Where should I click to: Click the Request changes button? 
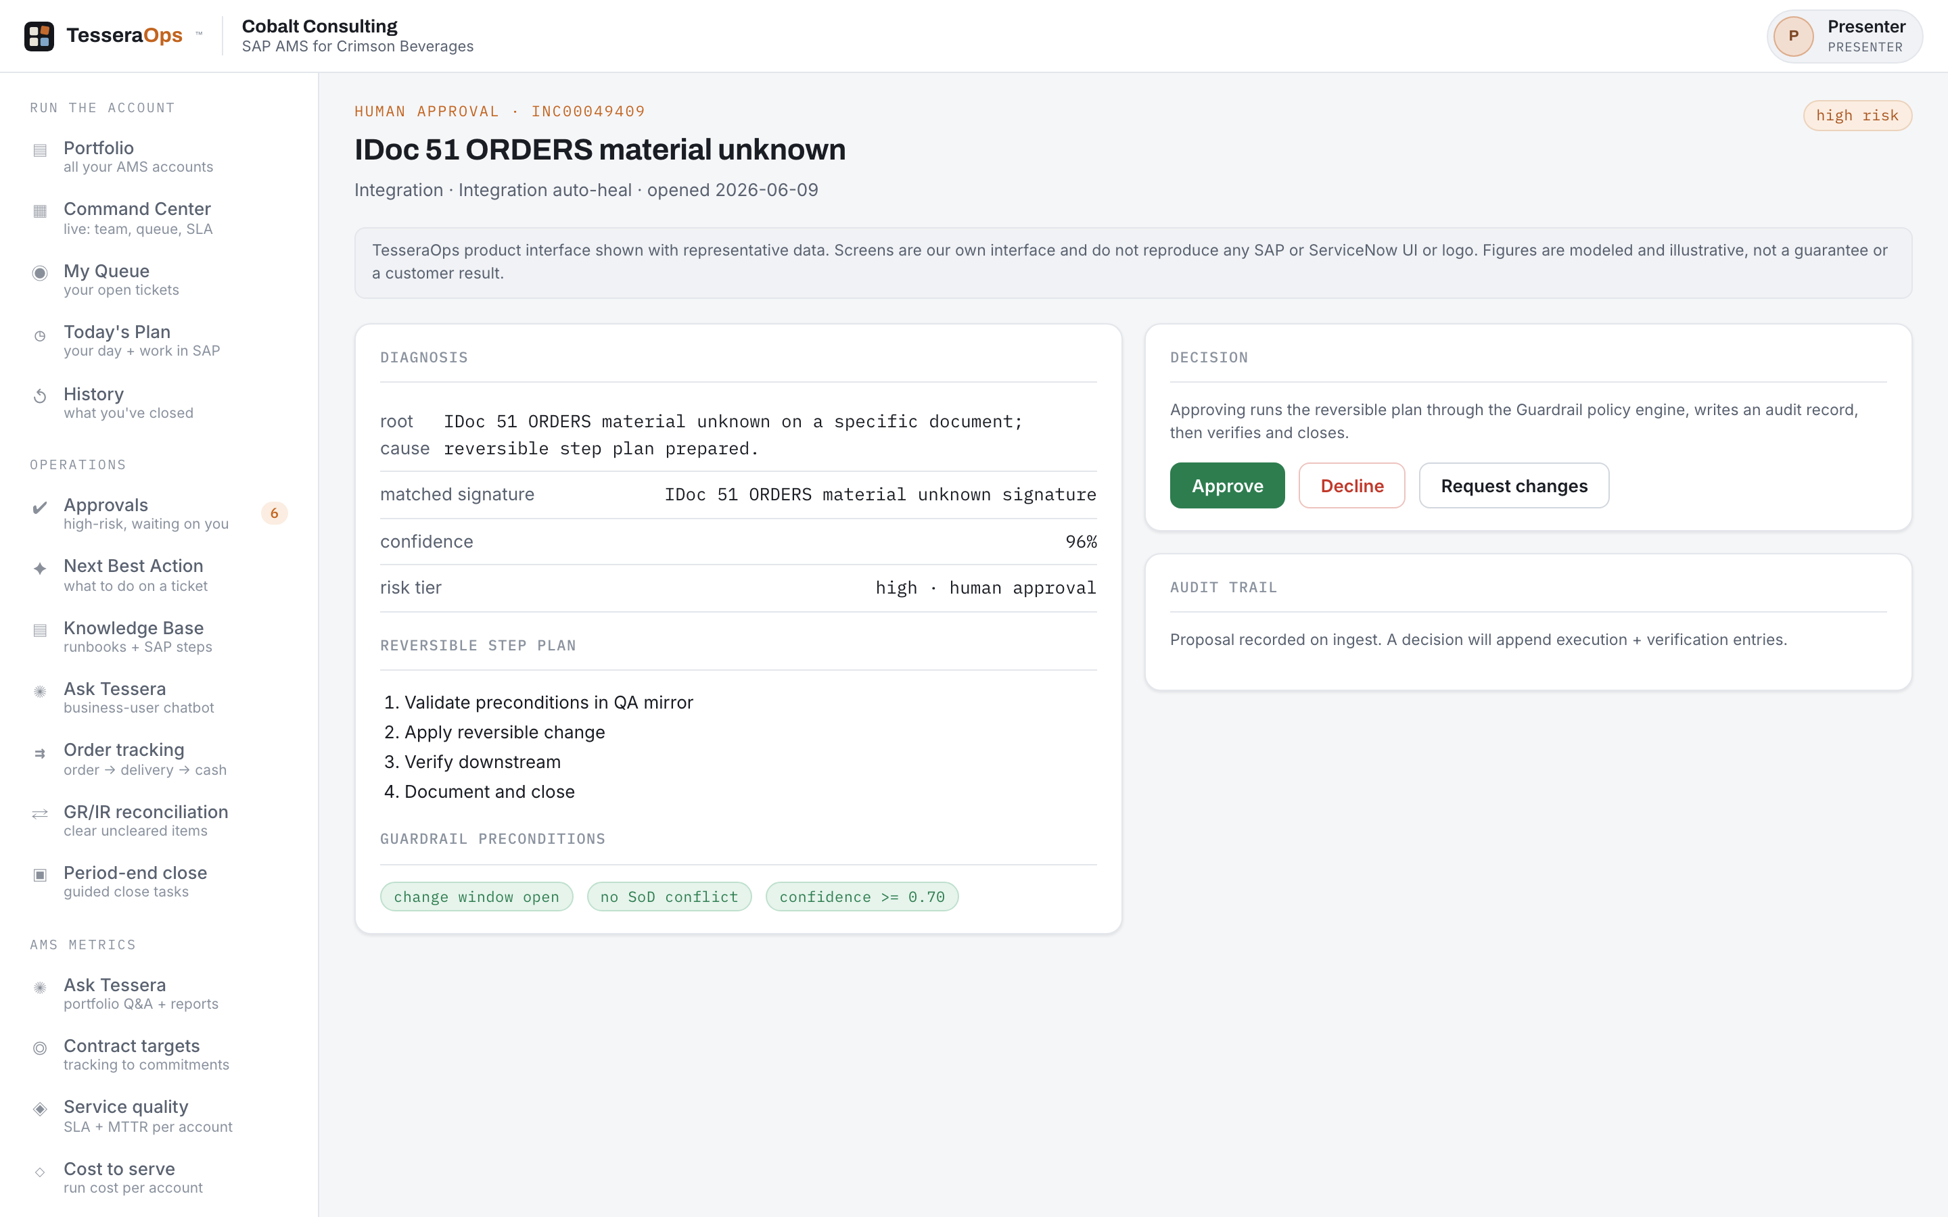point(1513,485)
